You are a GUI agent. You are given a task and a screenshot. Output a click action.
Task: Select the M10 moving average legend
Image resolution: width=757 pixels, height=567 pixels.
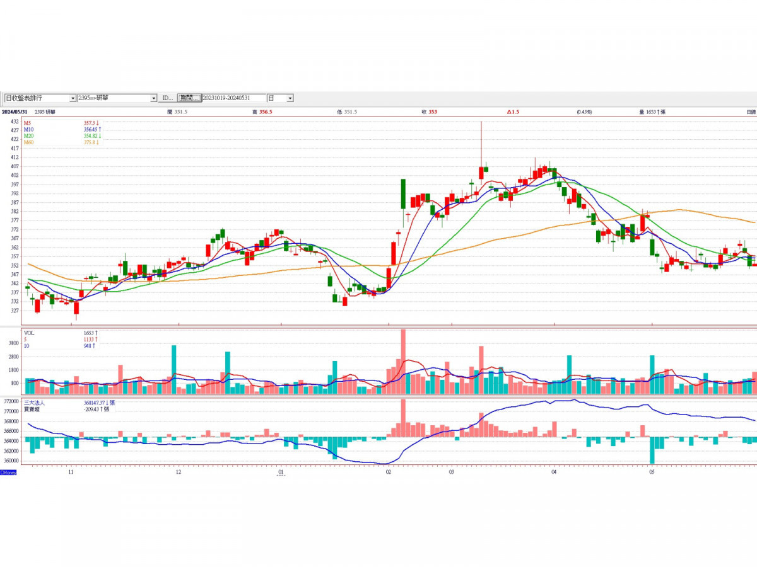click(x=28, y=129)
